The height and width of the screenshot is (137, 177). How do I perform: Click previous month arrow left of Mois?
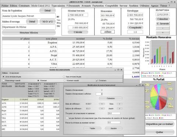coord(102,104)
